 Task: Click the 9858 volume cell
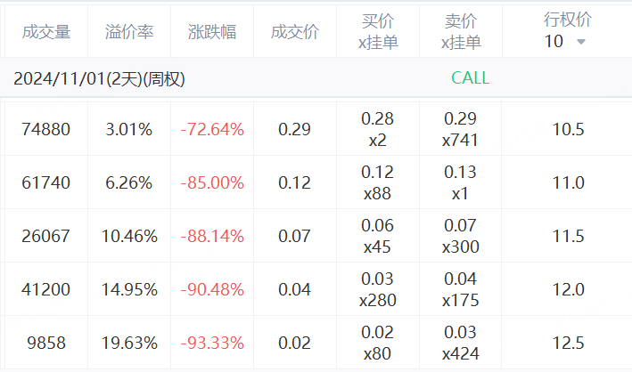point(45,343)
